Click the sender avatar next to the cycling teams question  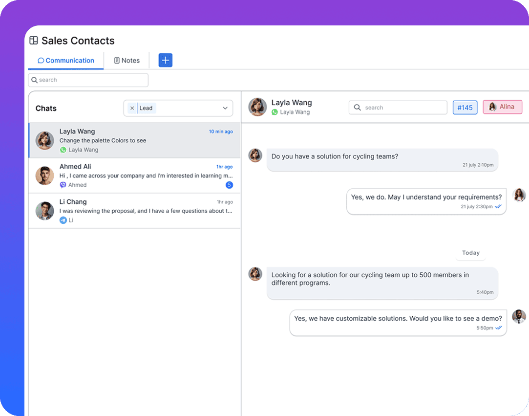[255, 155]
